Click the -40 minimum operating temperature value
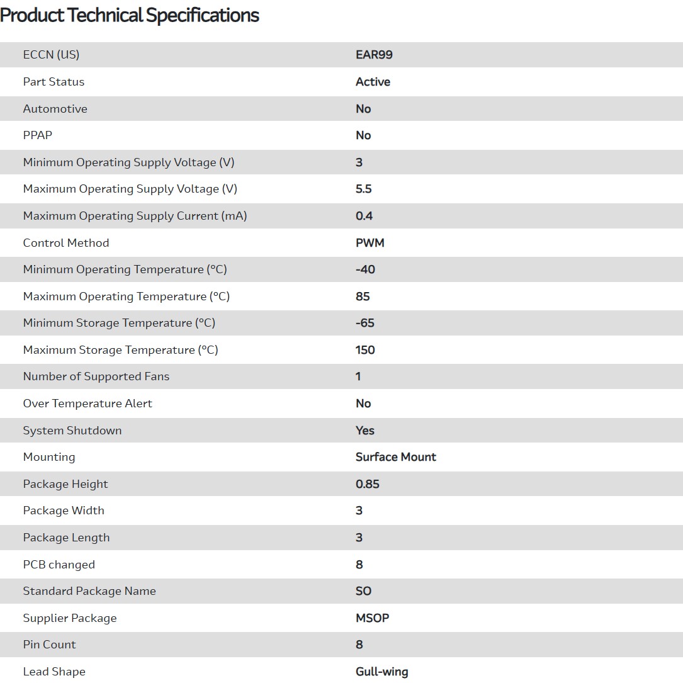This screenshot has width=683, height=683. [365, 269]
